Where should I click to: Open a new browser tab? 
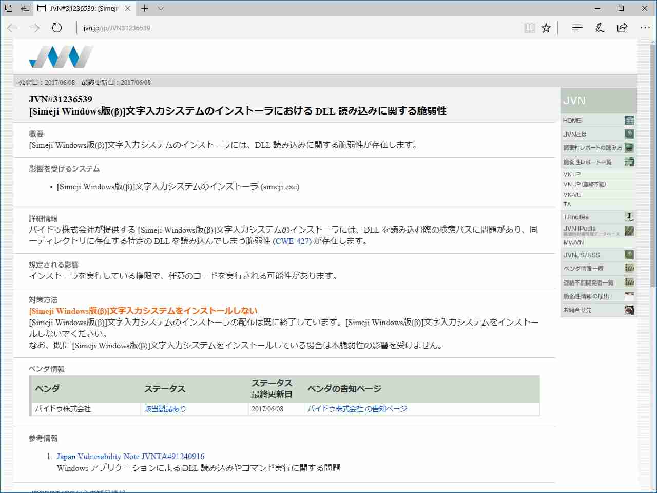point(145,8)
